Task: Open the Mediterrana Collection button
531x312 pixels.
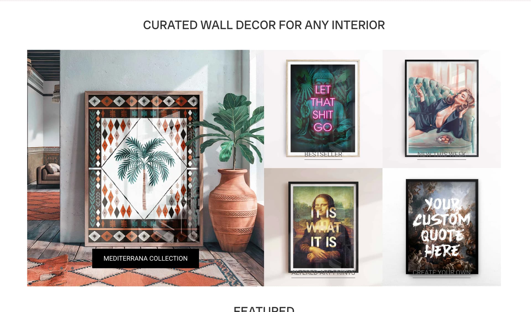Action: point(145,258)
